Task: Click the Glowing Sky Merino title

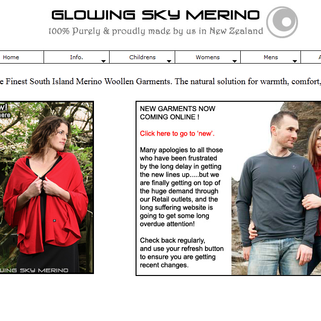Action: coord(156,15)
